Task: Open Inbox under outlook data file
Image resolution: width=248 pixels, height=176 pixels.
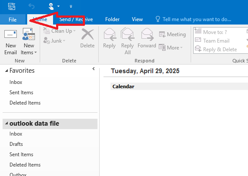Action: [16, 134]
